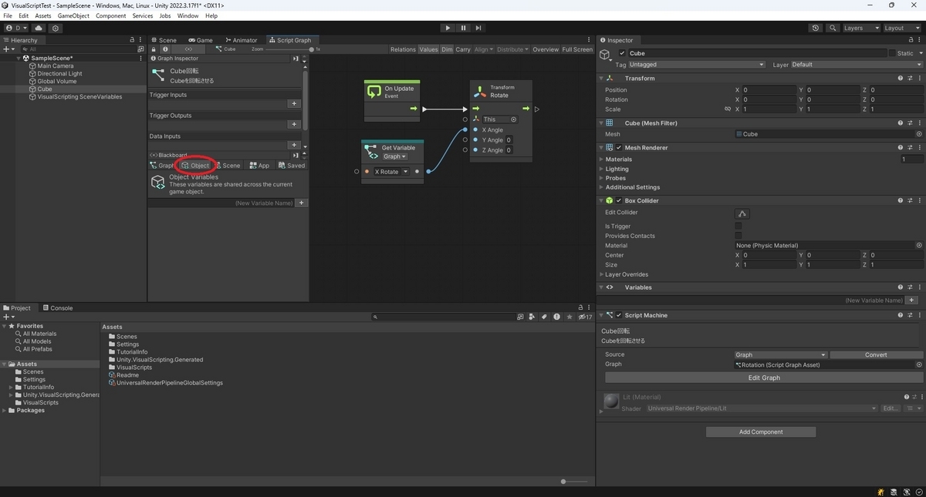Select the Blackboard Scene variables tab

coord(228,165)
